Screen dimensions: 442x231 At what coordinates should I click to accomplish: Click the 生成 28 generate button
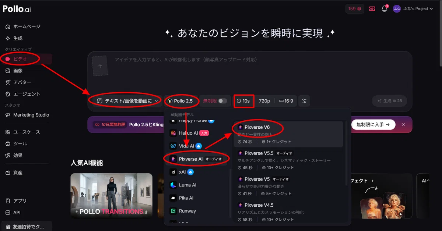click(x=390, y=101)
